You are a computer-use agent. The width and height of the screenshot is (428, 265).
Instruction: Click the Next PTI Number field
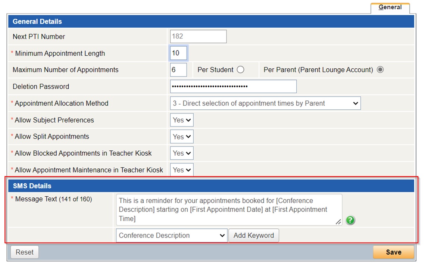click(198, 37)
